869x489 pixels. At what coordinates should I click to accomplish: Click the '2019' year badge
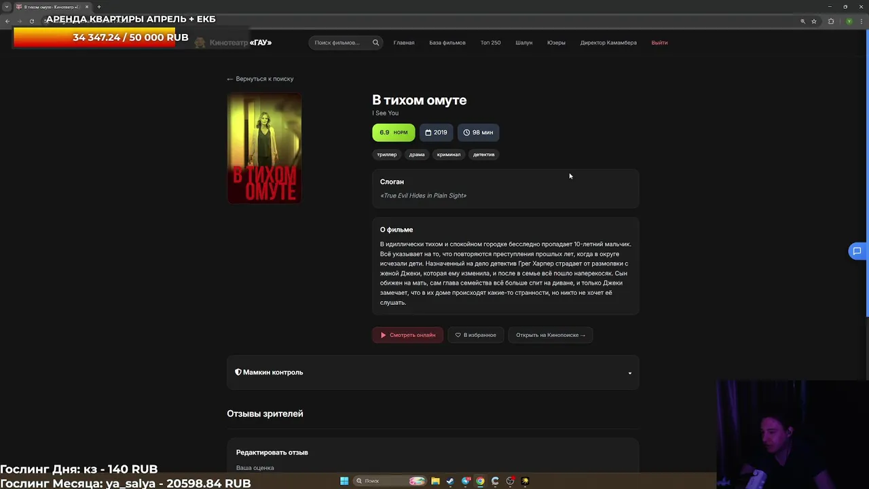436,132
